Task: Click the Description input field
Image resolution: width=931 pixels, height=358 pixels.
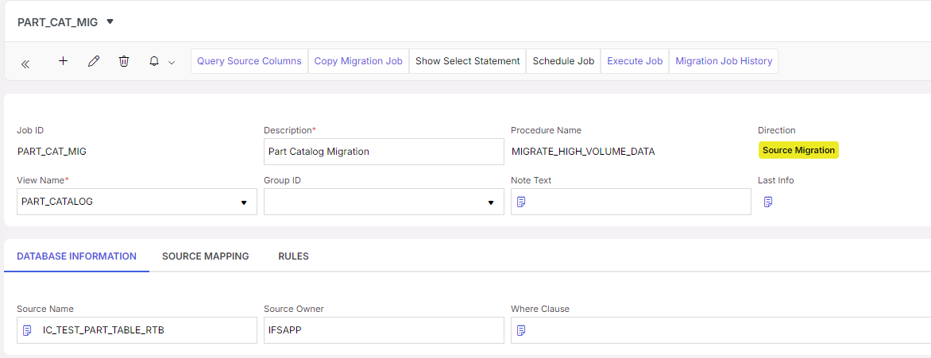Action: (384, 152)
